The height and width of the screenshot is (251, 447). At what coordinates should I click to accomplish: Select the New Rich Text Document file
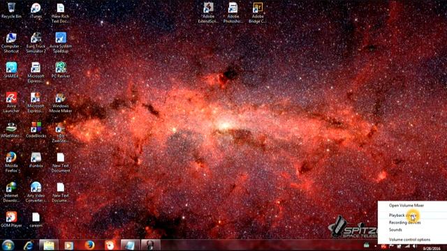pyautogui.click(x=61, y=13)
